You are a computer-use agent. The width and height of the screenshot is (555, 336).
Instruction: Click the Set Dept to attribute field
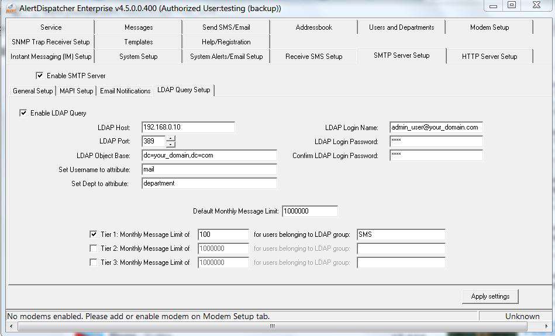pos(209,183)
